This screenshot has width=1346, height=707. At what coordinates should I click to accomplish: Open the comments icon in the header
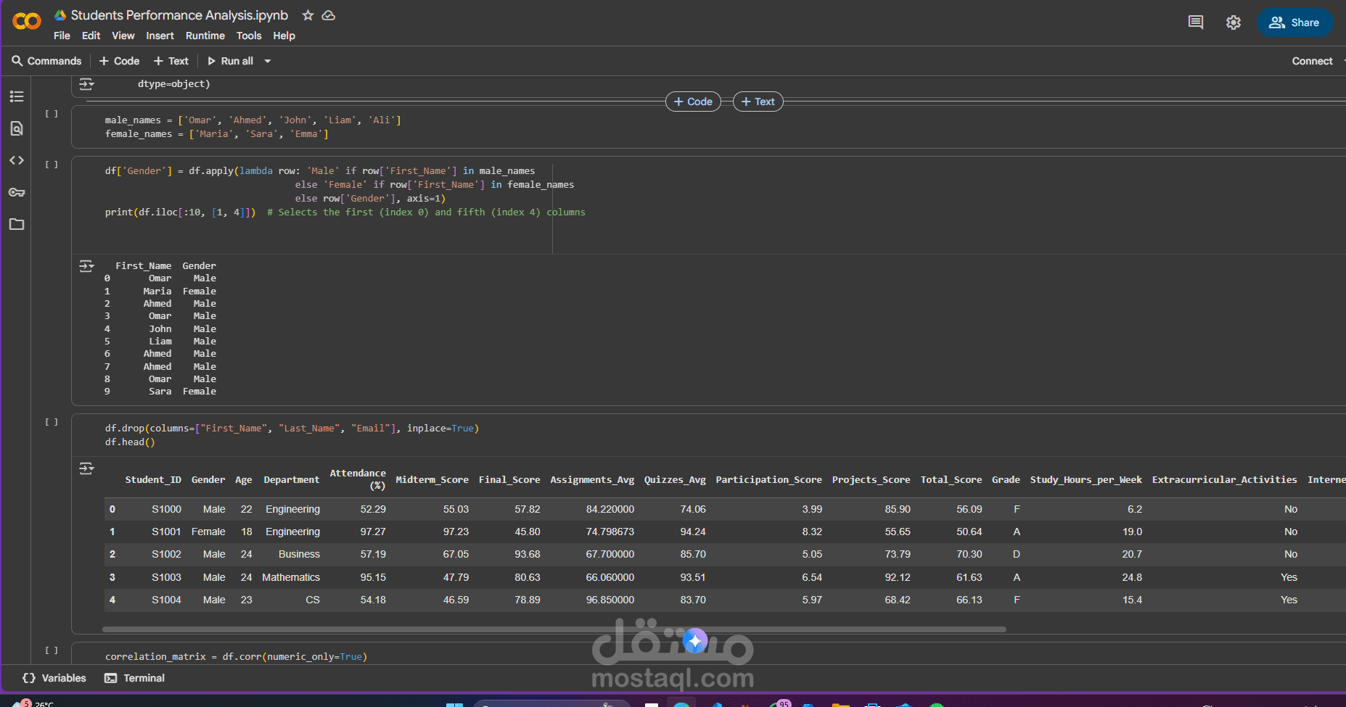click(x=1195, y=22)
